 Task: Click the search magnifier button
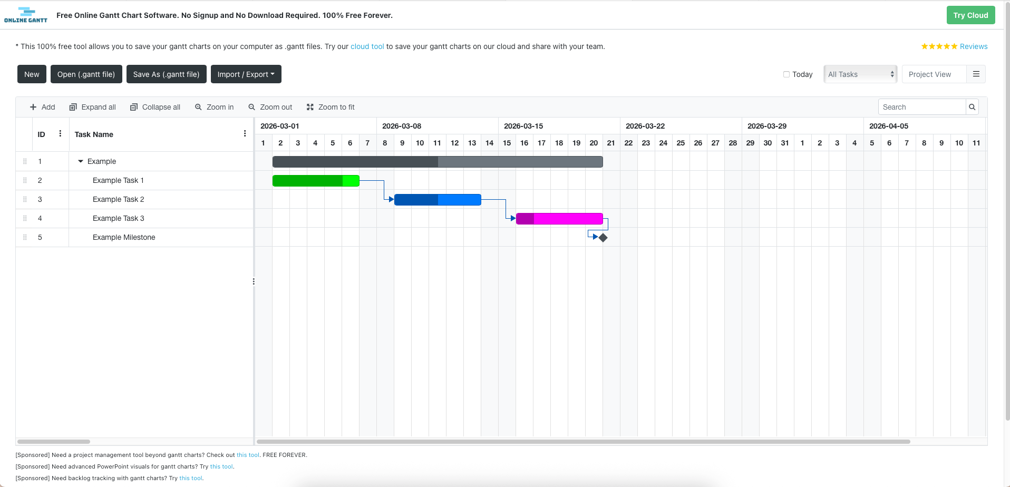[972, 107]
